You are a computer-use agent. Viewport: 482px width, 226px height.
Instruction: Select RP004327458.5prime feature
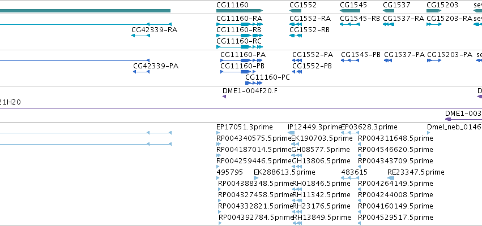(x=256, y=195)
